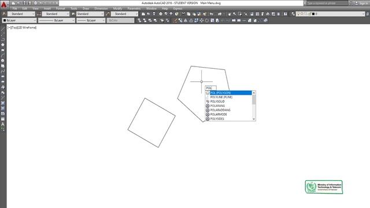
Task: Toggle layer 0 freeze sun icon
Action: [302, 14]
